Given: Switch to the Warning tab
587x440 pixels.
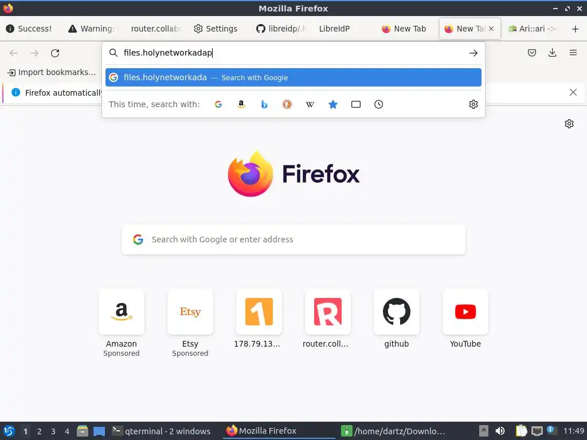Looking at the screenshot, I should click(93, 29).
